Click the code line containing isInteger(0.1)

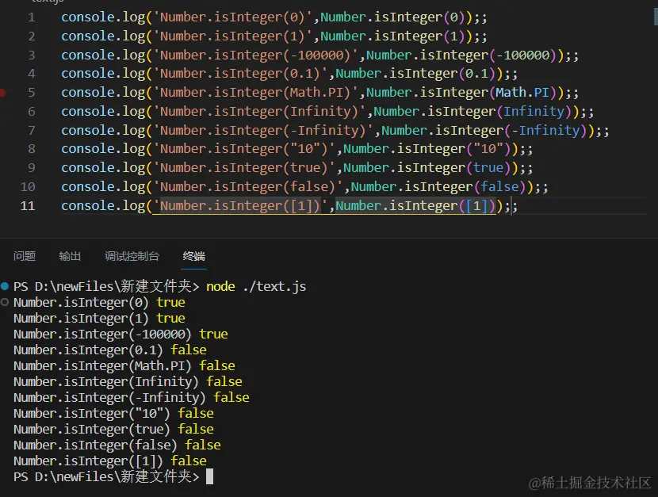[289, 74]
